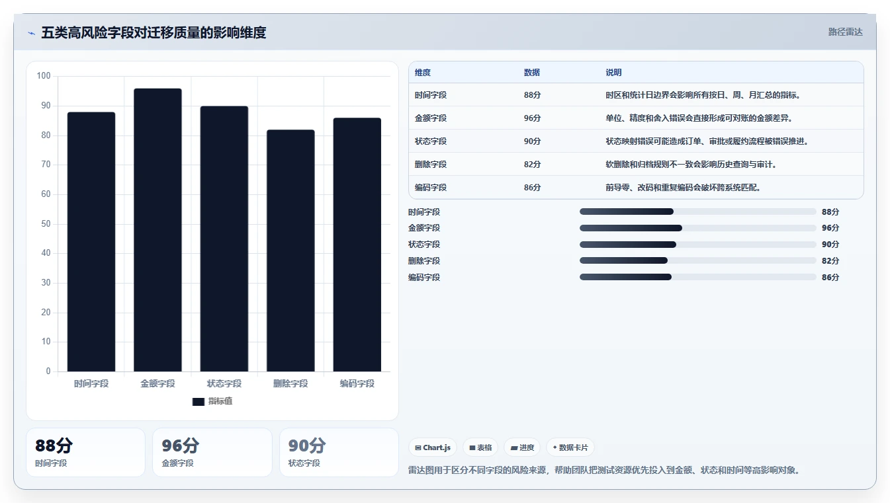Click the 编码字段 x-axis label
890x503 pixels.
(357, 383)
